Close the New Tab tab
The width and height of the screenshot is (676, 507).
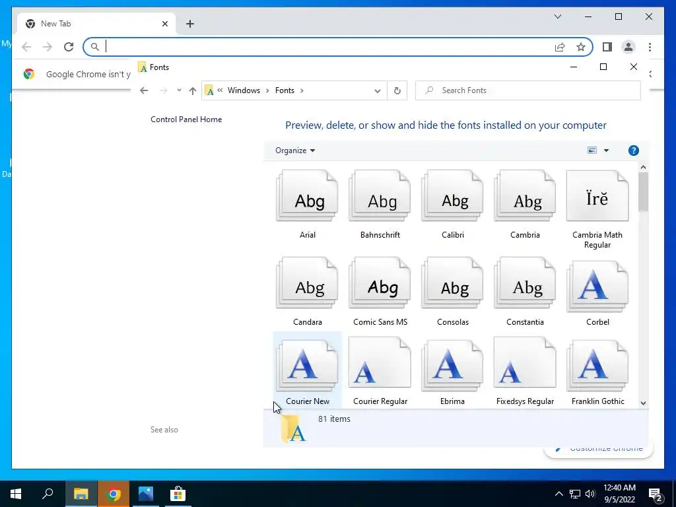click(164, 24)
